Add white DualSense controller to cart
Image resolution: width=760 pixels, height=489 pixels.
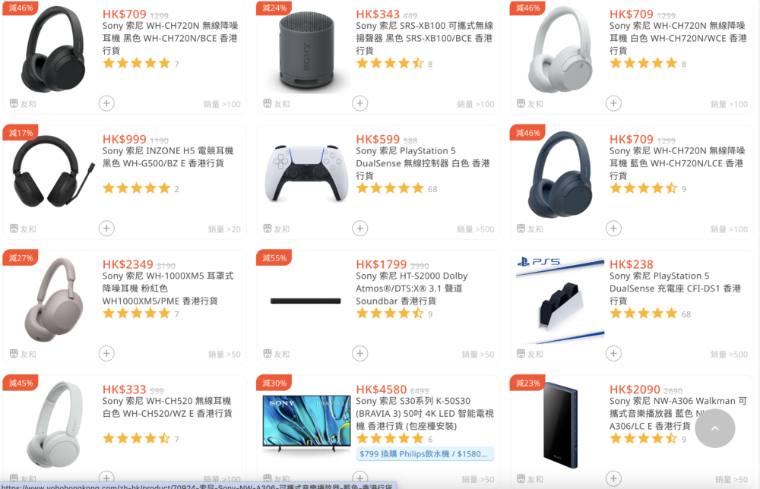coord(360,228)
